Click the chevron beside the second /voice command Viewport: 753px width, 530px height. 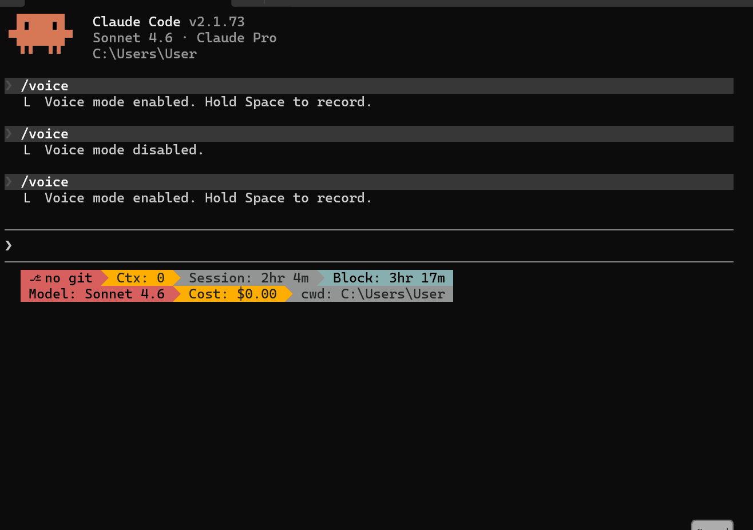[x=9, y=134]
